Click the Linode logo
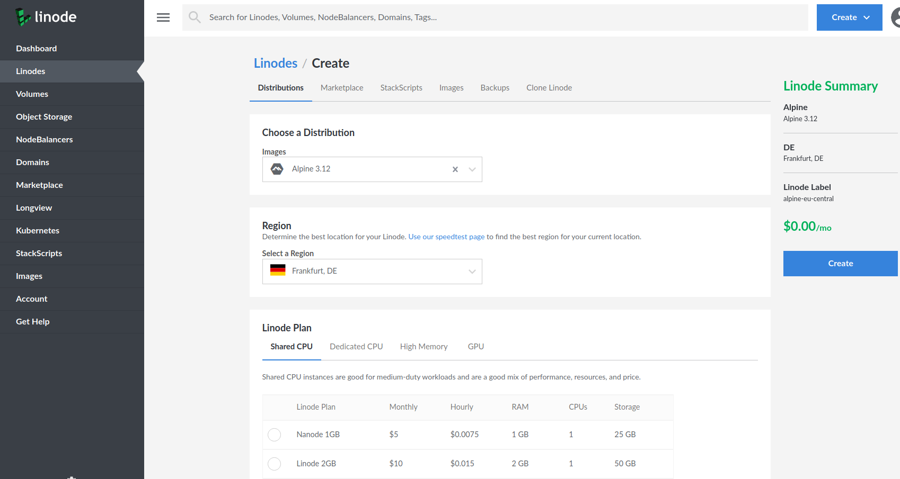Screen dimensions: 900x479 46,17
